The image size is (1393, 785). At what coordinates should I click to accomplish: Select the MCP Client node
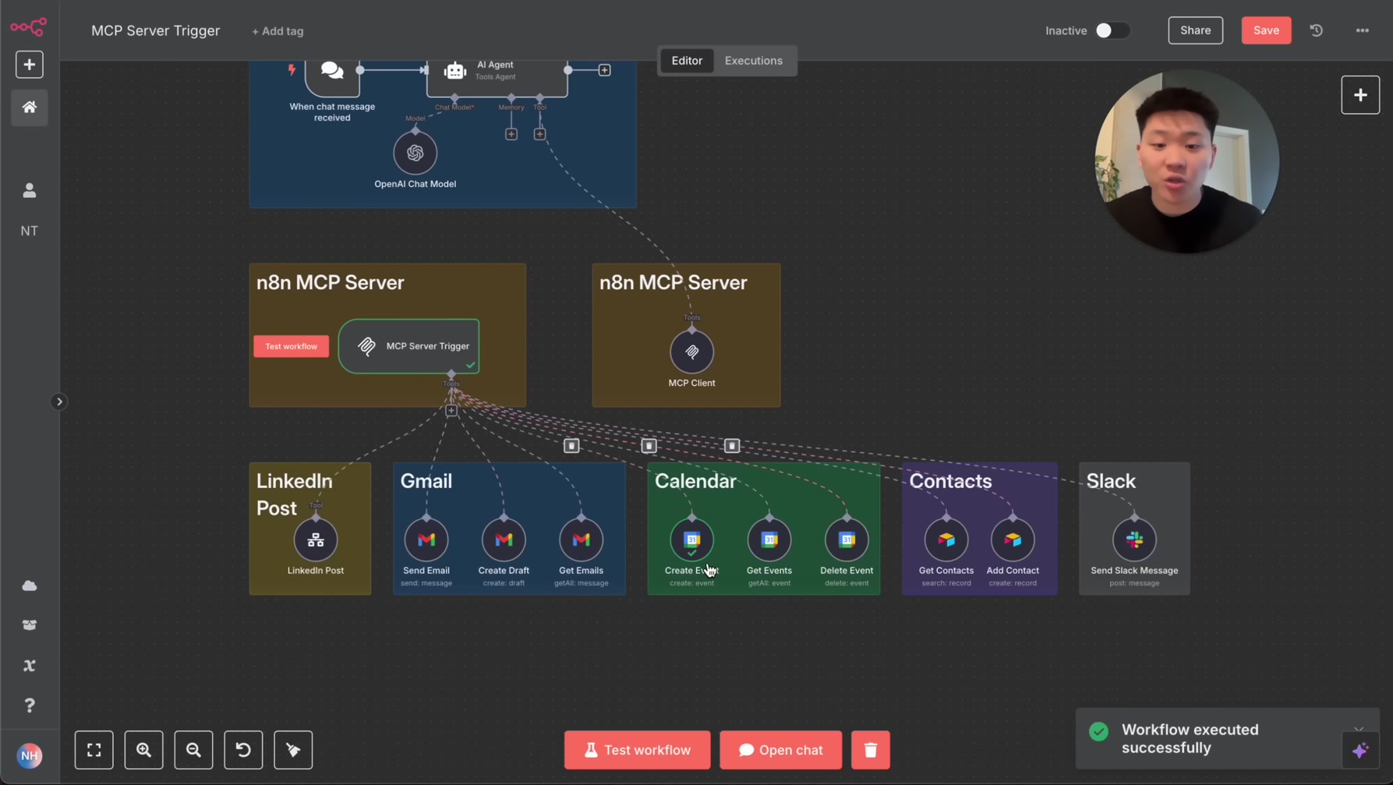coord(691,352)
